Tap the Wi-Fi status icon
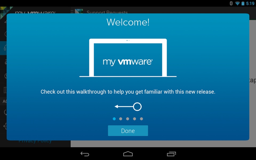 pyautogui.click(x=237, y=3)
